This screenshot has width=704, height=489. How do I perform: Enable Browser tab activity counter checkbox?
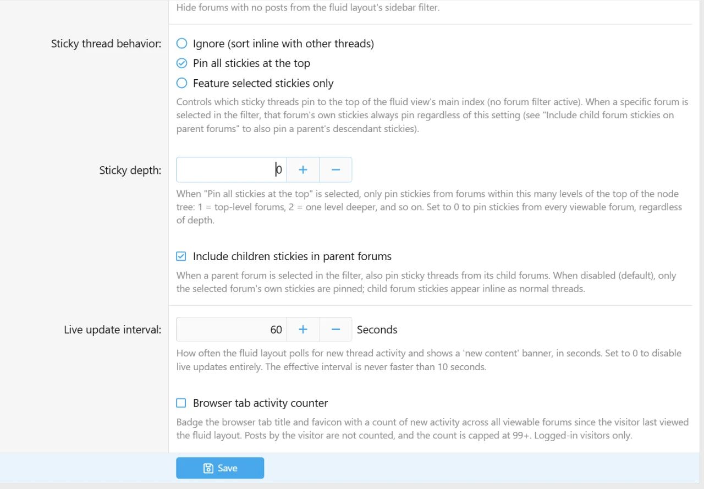[x=181, y=403]
